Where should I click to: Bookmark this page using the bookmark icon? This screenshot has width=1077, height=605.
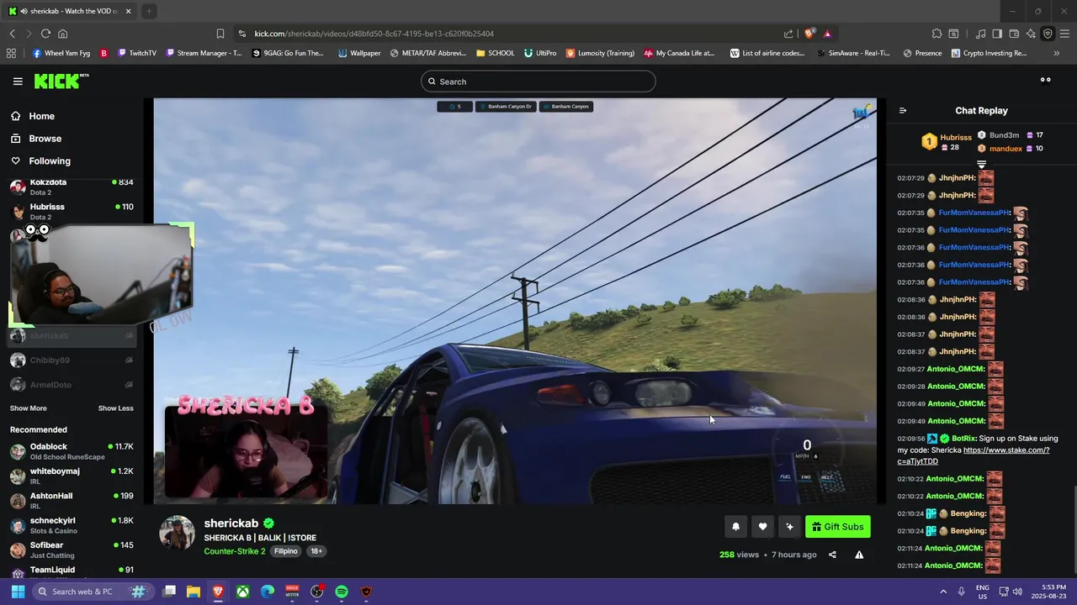pyautogui.click(x=220, y=34)
